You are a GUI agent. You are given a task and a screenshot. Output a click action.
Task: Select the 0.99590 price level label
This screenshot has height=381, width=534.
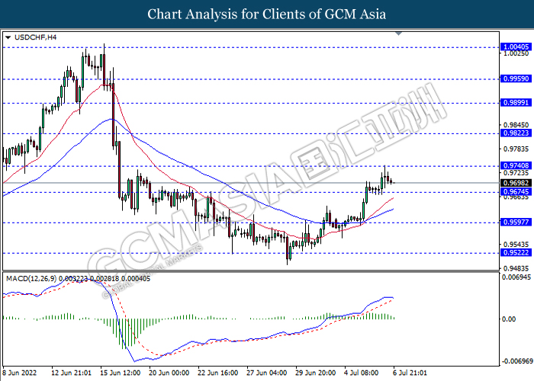point(516,79)
